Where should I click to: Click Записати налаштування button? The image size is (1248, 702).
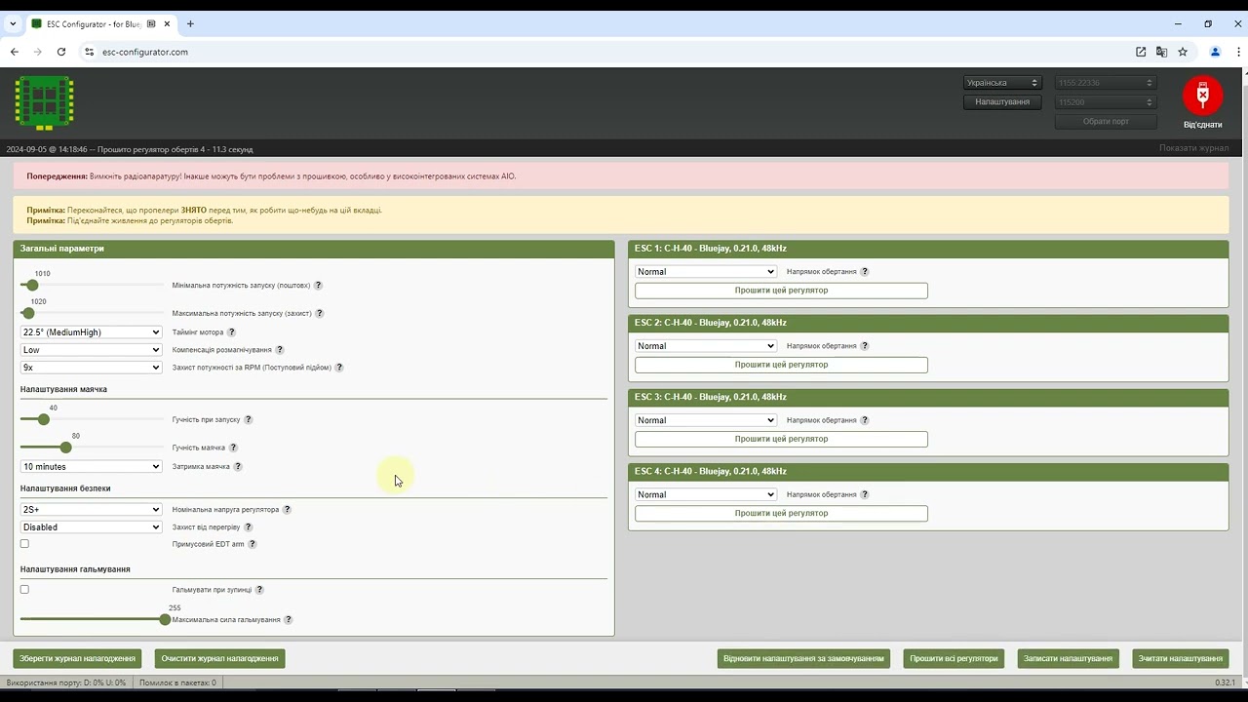(1068, 659)
